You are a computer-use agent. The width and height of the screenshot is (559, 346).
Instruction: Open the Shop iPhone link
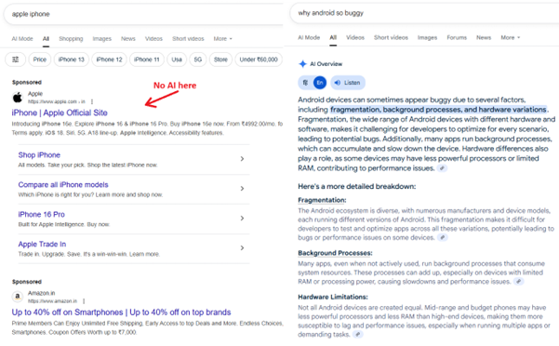pos(39,155)
